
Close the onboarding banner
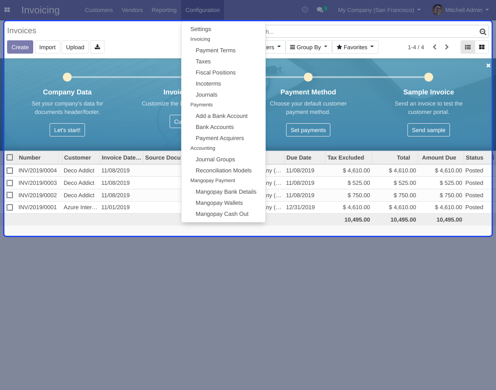488,66
